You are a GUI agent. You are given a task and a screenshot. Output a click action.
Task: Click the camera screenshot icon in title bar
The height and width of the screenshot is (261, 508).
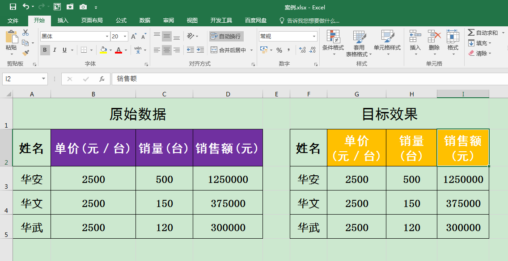click(83, 7)
